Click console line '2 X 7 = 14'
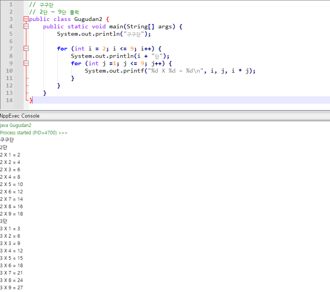 pos(12,199)
